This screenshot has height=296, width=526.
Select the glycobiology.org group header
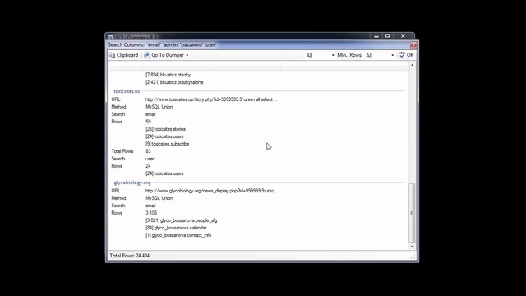pos(132,183)
